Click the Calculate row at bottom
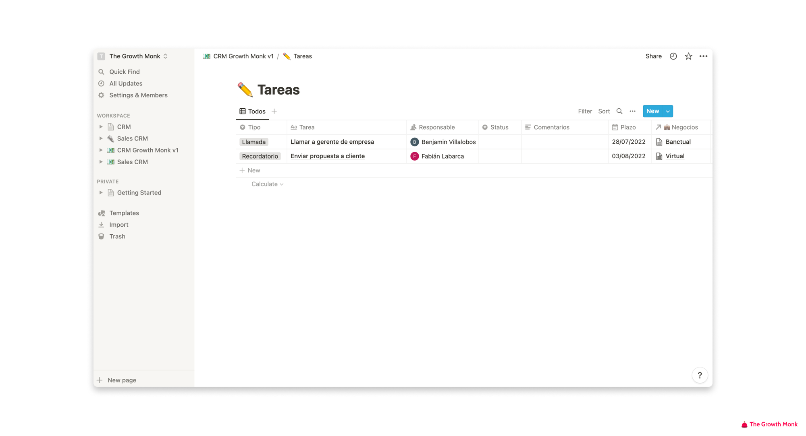The width and height of the screenshot is (806, 436). pyautogui.click(x=266, y=184)
